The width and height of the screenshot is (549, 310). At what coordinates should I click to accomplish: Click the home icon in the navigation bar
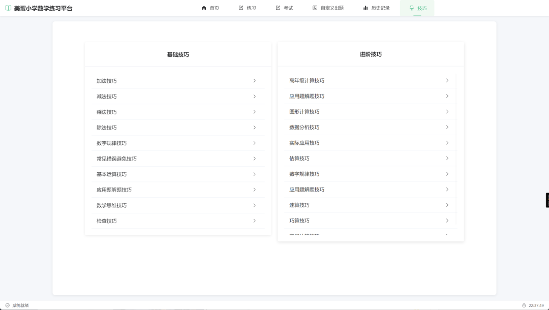[x=204, y=8]
